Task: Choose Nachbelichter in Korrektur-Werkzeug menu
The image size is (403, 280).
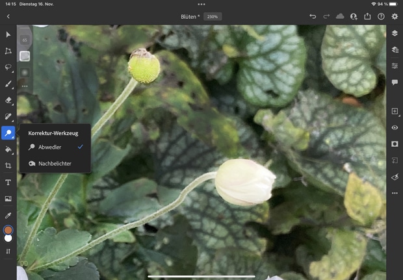Action: coord(55,164)
